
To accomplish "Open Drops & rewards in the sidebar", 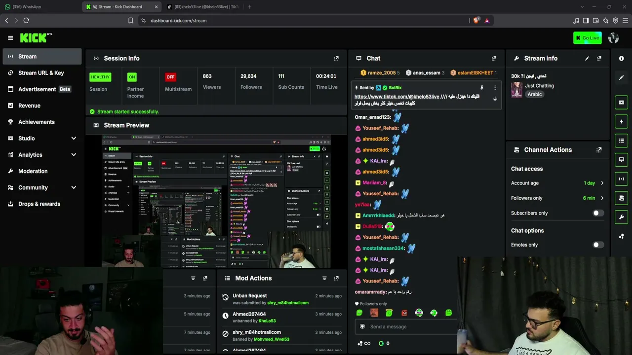I will 42,204.
